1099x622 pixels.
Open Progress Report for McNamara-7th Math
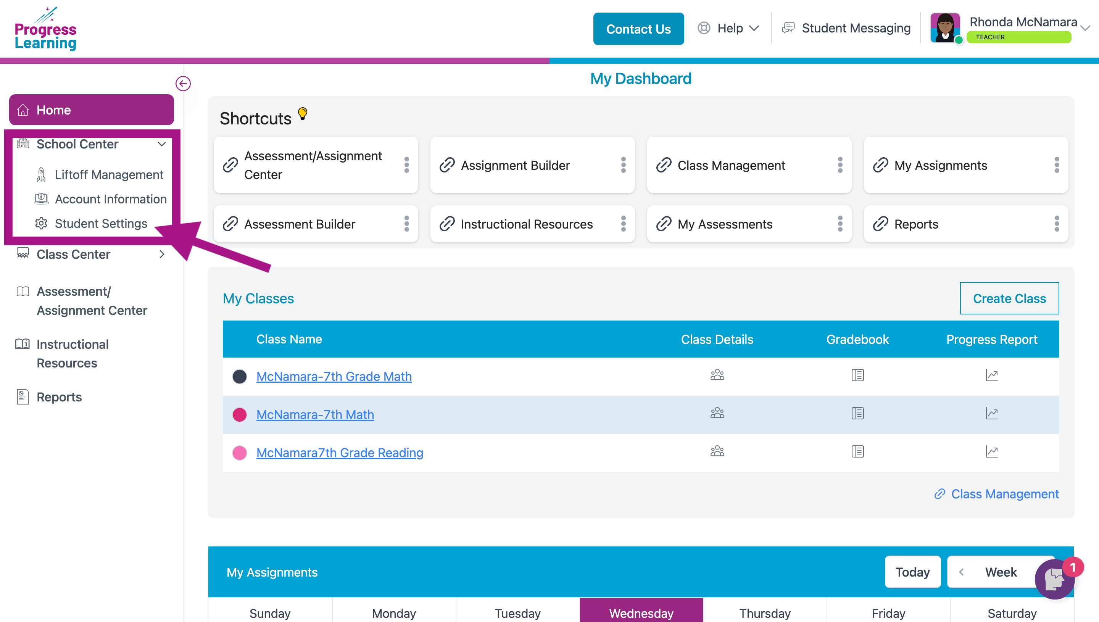[x=992, y=413]
